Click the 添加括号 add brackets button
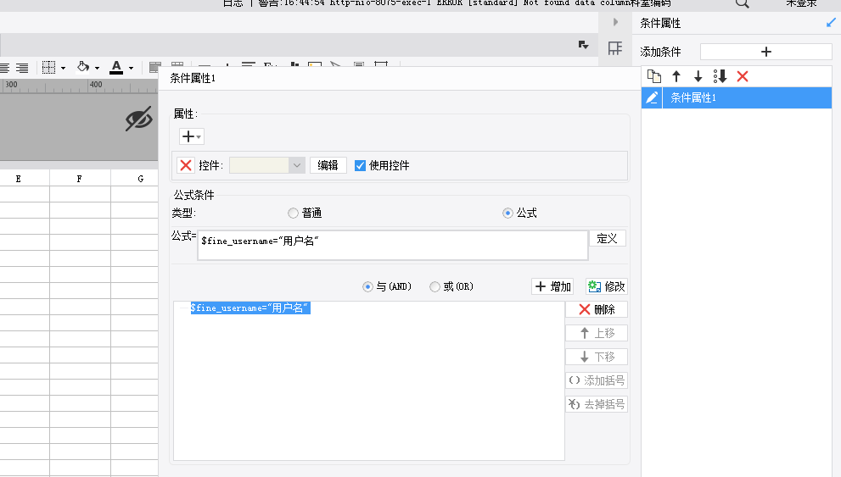The image size is (841, 477). [x=597, y=380]
